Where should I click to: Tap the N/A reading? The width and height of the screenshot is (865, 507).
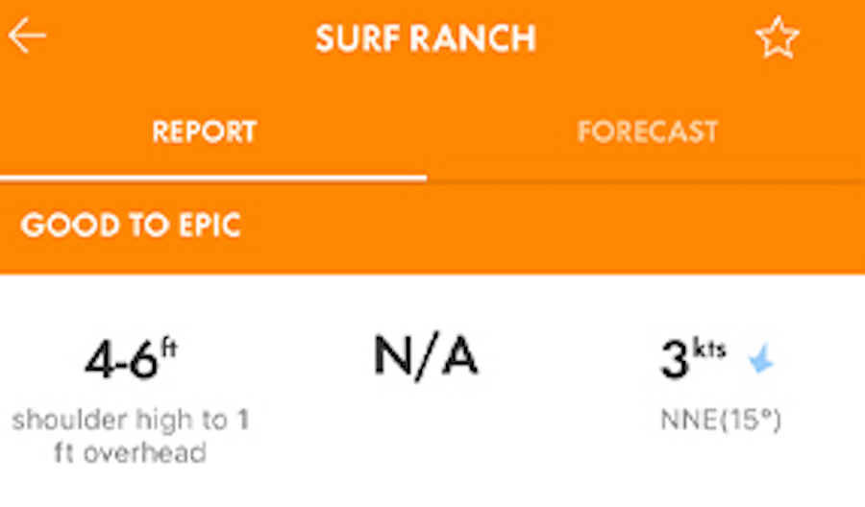coord(425,356)
